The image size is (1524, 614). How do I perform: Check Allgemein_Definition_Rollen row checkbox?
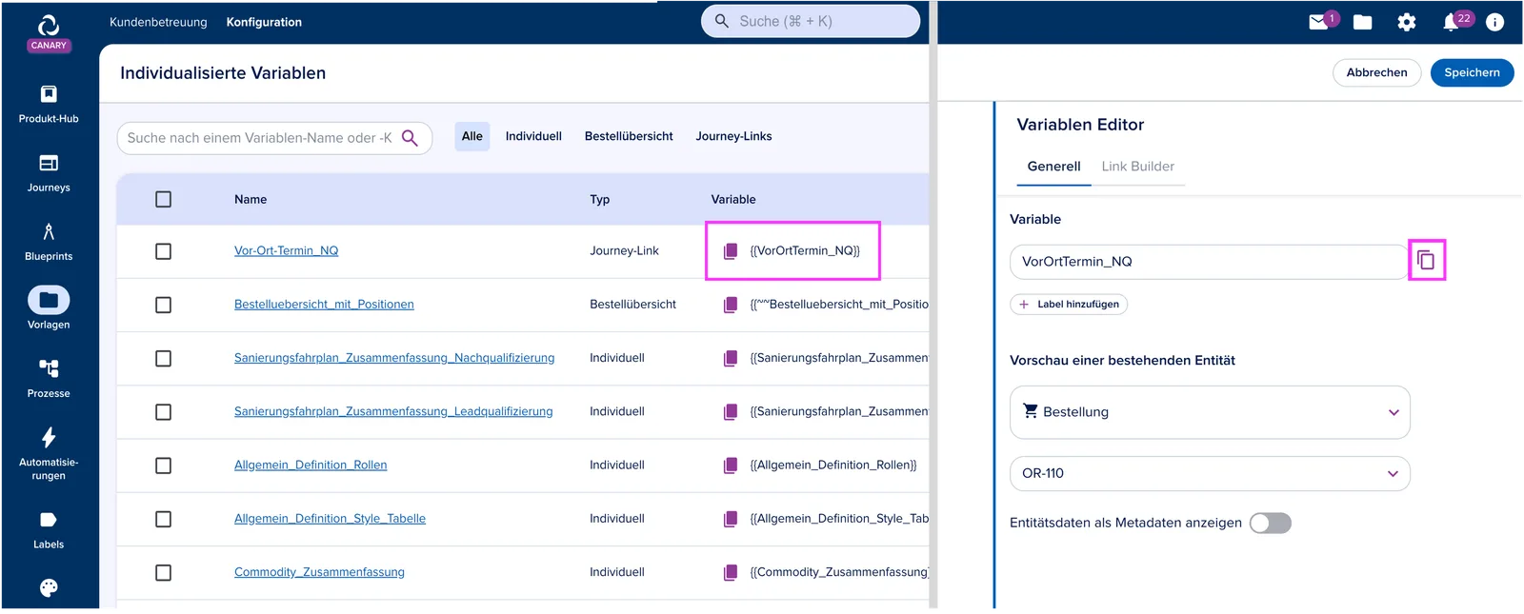[164, 465]
